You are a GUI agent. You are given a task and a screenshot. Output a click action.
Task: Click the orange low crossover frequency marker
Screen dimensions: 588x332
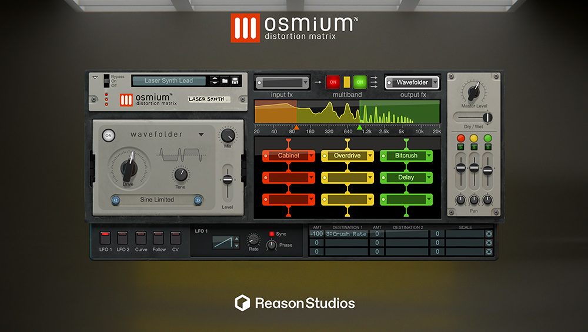pyautogui.click(x=296, y=128)
